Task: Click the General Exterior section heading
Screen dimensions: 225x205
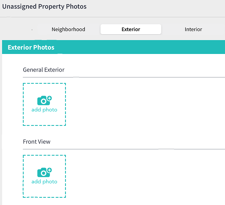Action: (x=44, y=70)
